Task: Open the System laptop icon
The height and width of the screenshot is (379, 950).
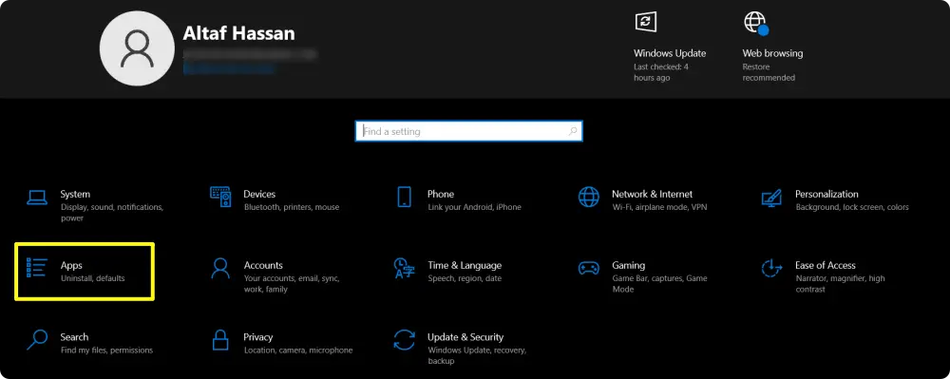Action: (x=37, y=197)
